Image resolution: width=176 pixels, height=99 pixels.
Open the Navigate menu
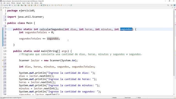click(x=19, y=3)
